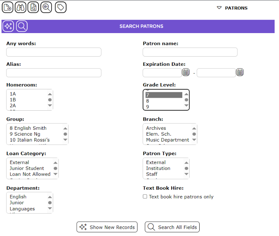The height and width of the screenshot is (236, 279).
Task: Click Homeroom list up arrow
Action: (50, 94)
